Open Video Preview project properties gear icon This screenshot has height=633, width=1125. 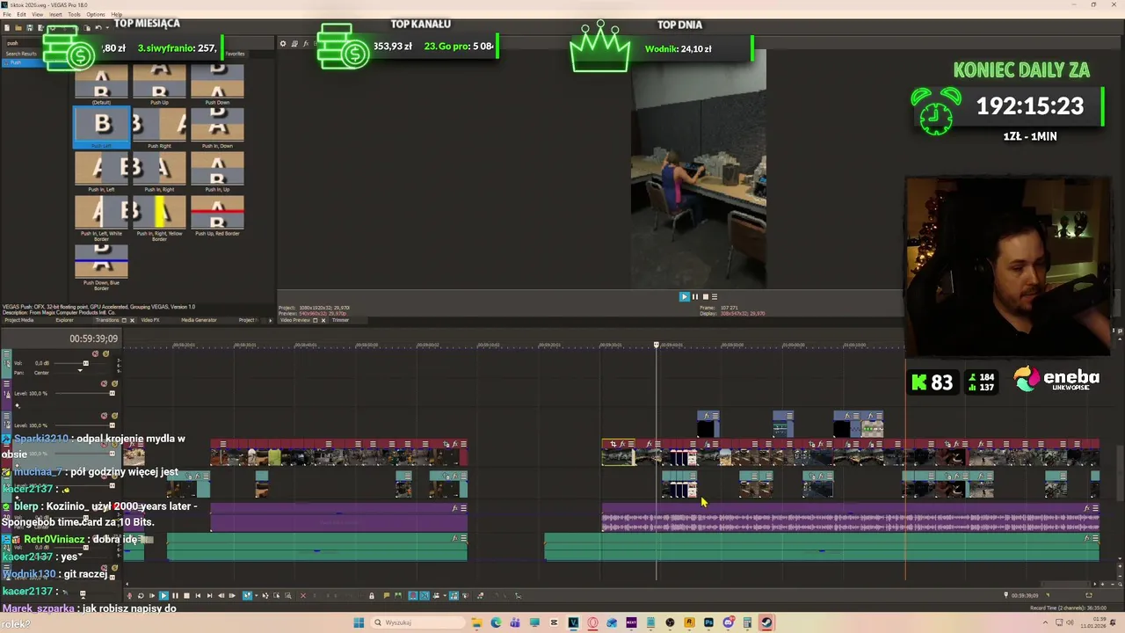pos(283,43)
